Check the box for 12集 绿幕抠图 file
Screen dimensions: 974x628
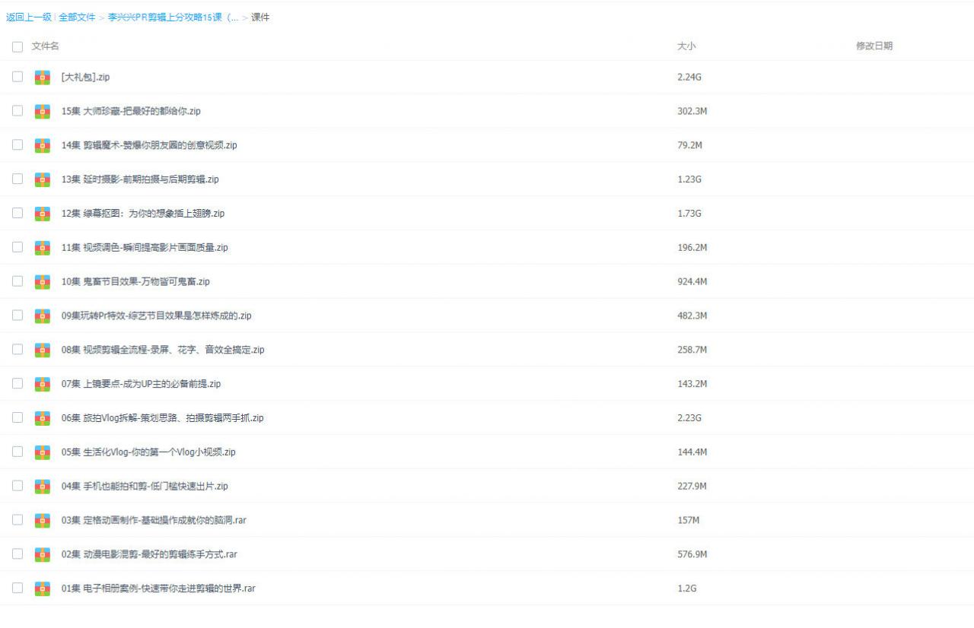(x=18, y=214)
